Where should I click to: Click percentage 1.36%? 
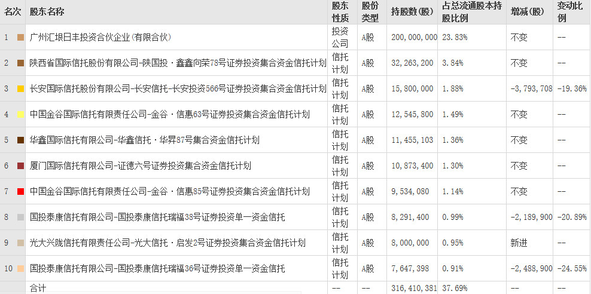pyautogui.click(x=453, y=140)
